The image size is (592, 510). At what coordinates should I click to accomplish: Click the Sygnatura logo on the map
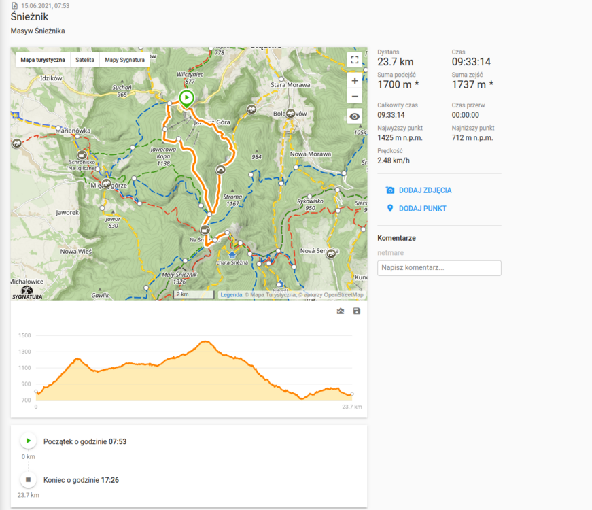(x=27, y=292)
